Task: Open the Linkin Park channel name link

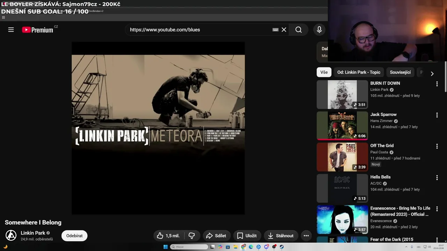Action: click(33, 233)
